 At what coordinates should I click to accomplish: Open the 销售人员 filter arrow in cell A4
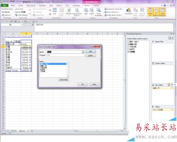tap(19, 44)
